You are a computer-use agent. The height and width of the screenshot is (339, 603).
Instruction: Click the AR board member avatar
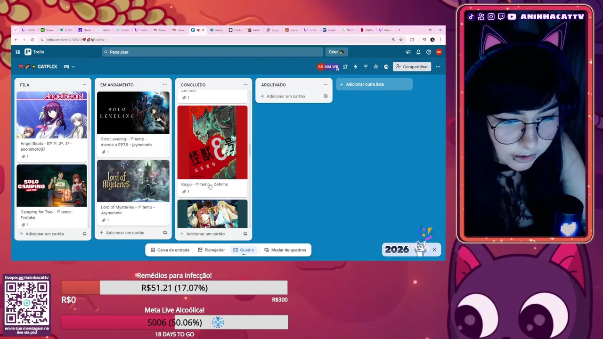320,67
